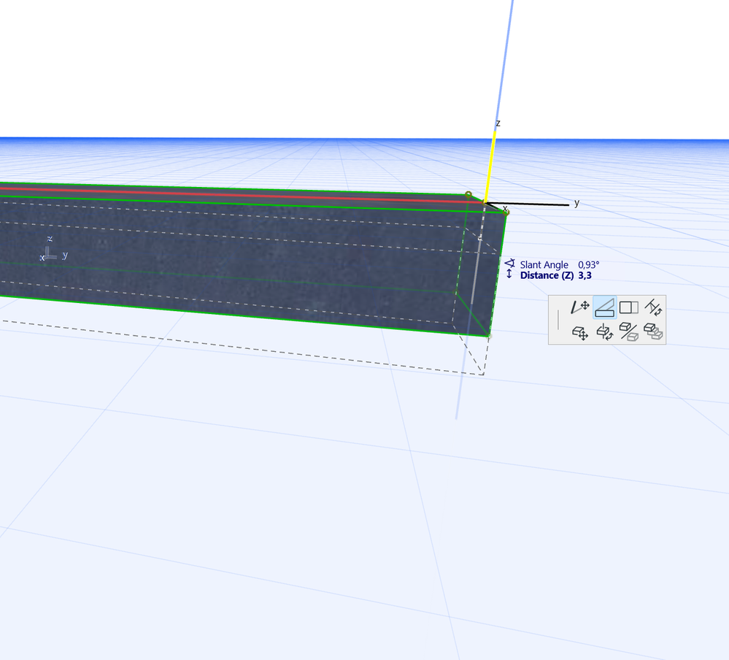Click the black y-axis line beside the beam end
The height and width of the screenshot is (660, 729).
pos(528,204)
